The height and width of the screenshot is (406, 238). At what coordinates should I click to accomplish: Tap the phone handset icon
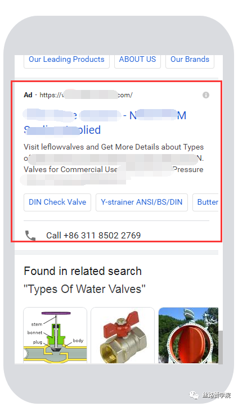pos(30,235)
